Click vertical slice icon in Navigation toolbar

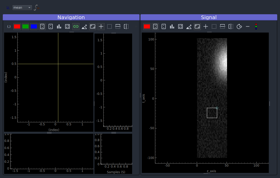126,27
